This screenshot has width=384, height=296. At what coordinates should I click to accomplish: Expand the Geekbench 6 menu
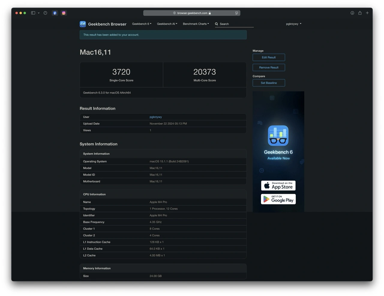click(142, 24)
